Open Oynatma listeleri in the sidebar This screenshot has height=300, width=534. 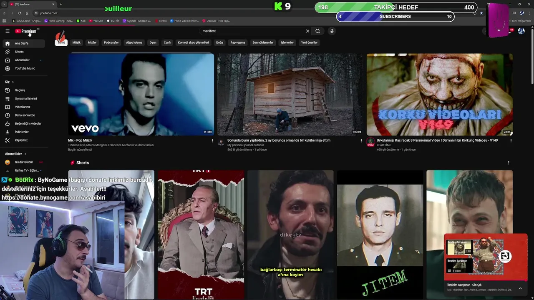pos(24,99)
